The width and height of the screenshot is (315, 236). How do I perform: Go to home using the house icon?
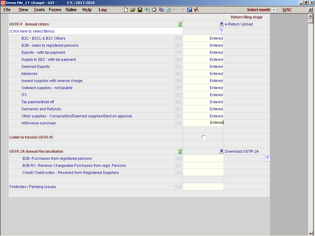(x=154, y=10)
